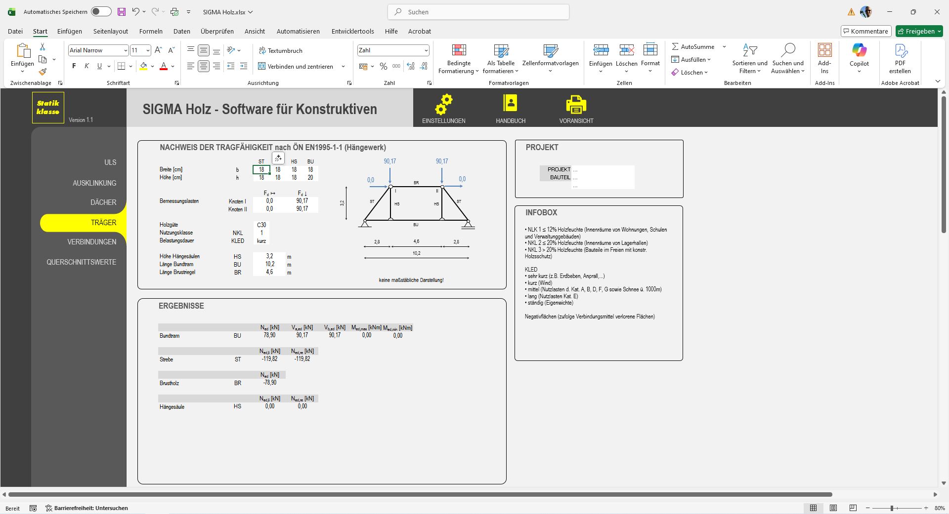Navigate to VERBINDUNGEN in the sidebar
The image size is (949, 514).
(92, 242)
